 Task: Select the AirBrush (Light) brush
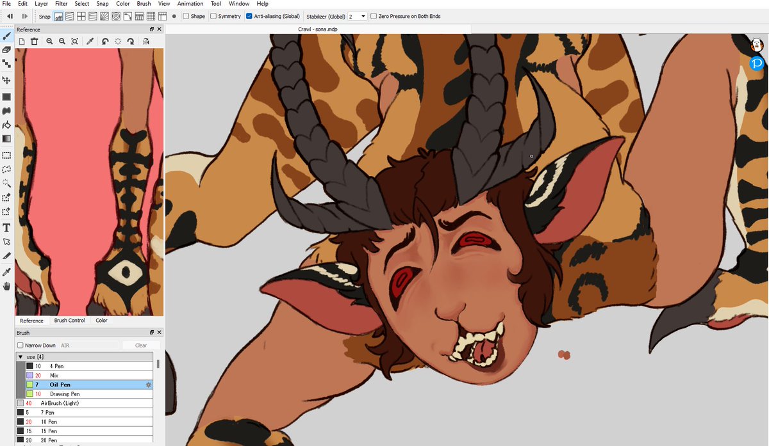tap(85, 403)
